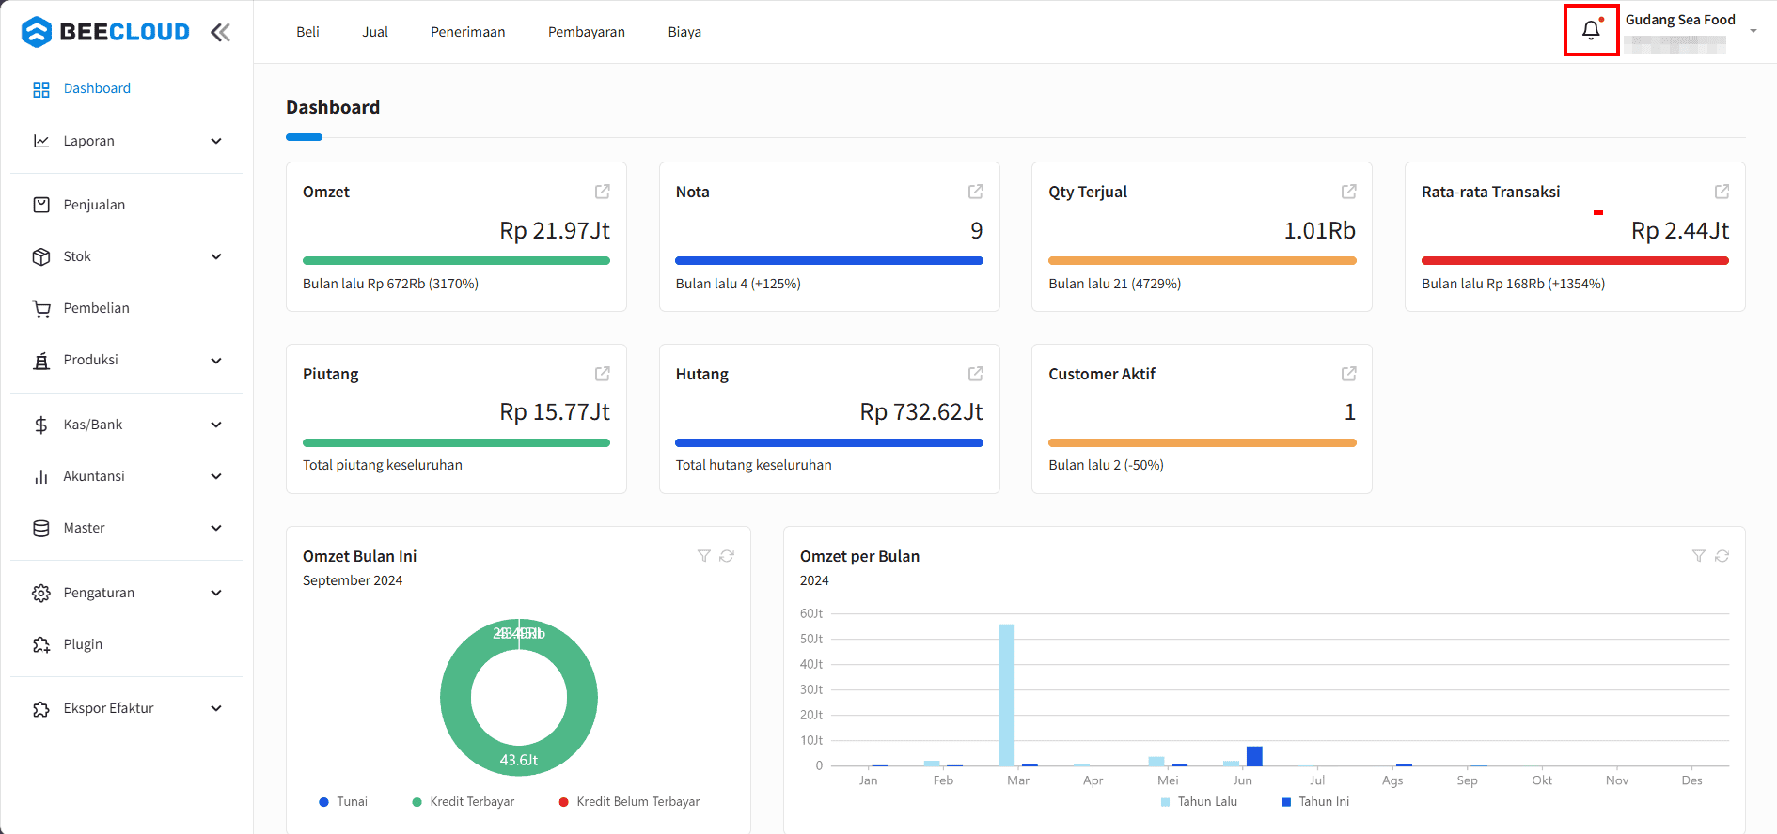Open the Jual top menu
The height and width of the screenshot is (834, 1777).
click(375, 32)
